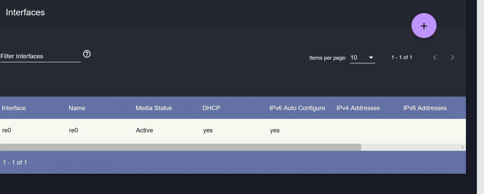Click the DHCP yes cell for re0

pos(208,130)
